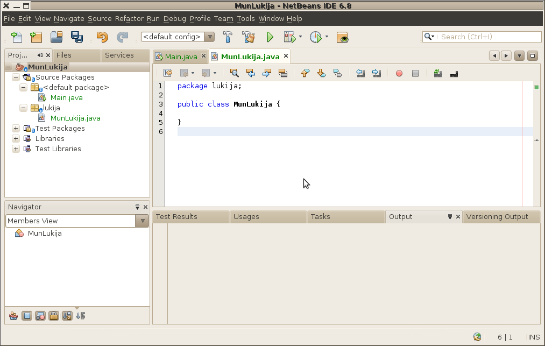
Task: Click the New Project toolbar icon
Action: point(36,37)
